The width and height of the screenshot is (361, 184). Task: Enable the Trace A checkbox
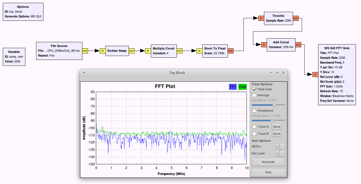tap(254, 127)
